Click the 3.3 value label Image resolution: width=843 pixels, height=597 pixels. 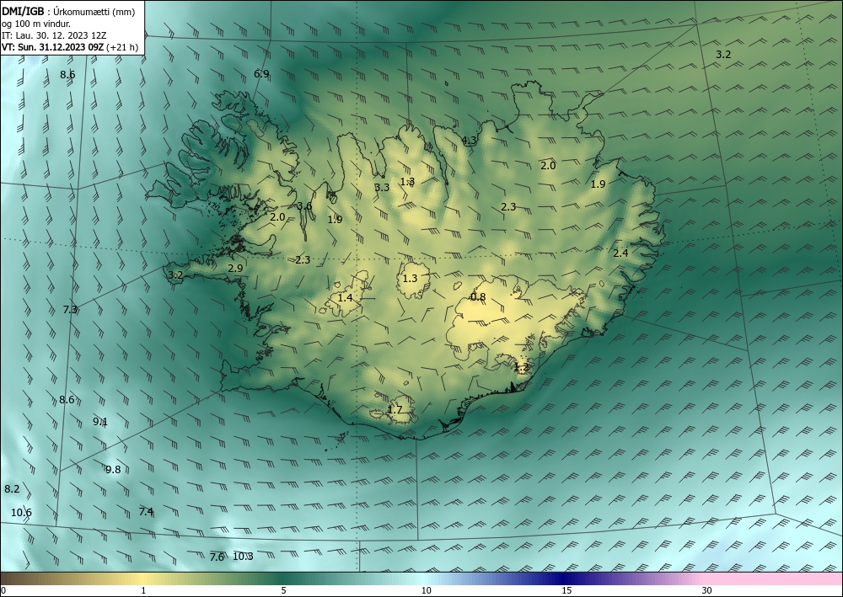[x=382, y=188]
